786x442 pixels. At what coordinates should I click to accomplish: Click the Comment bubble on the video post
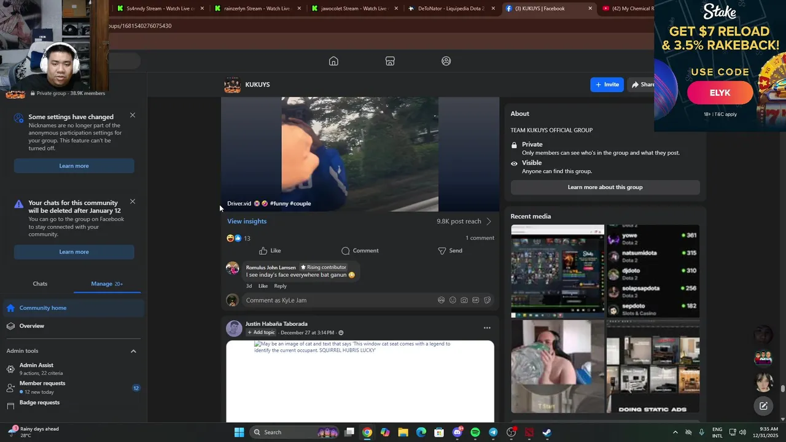pos(360,250)
